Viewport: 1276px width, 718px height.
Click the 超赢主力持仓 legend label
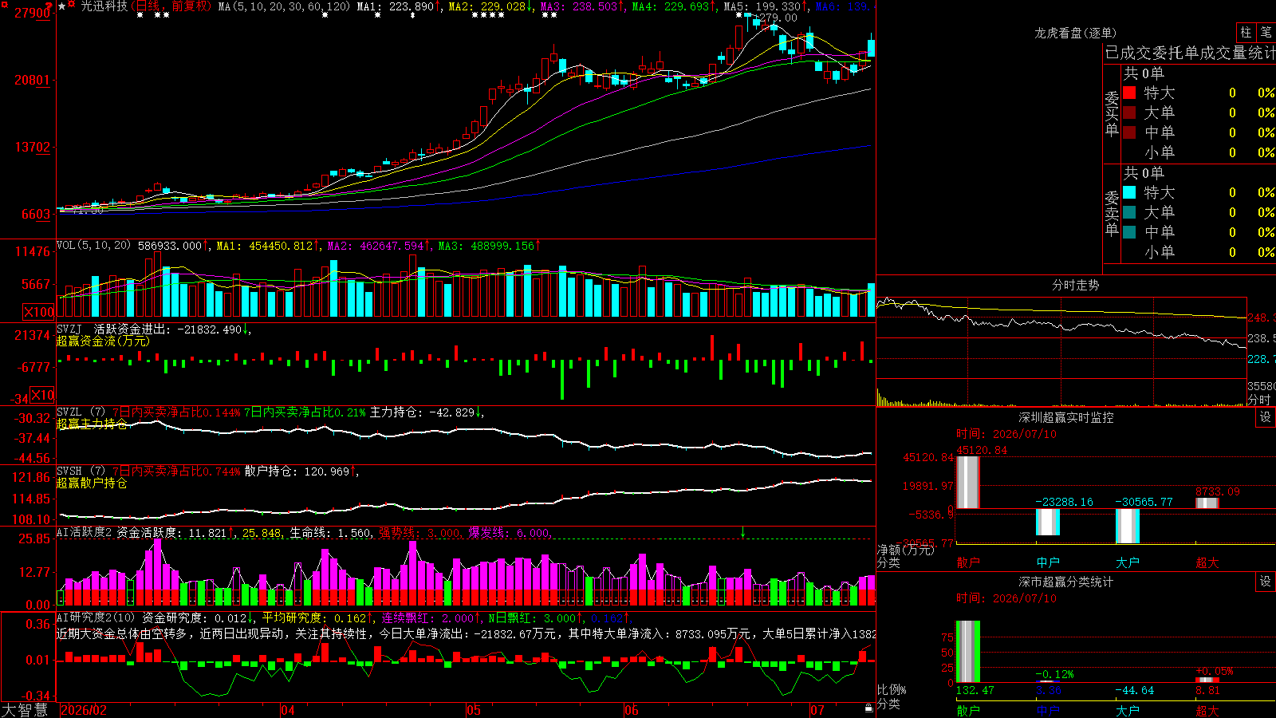pyautogui.click(x=92, y=424)
